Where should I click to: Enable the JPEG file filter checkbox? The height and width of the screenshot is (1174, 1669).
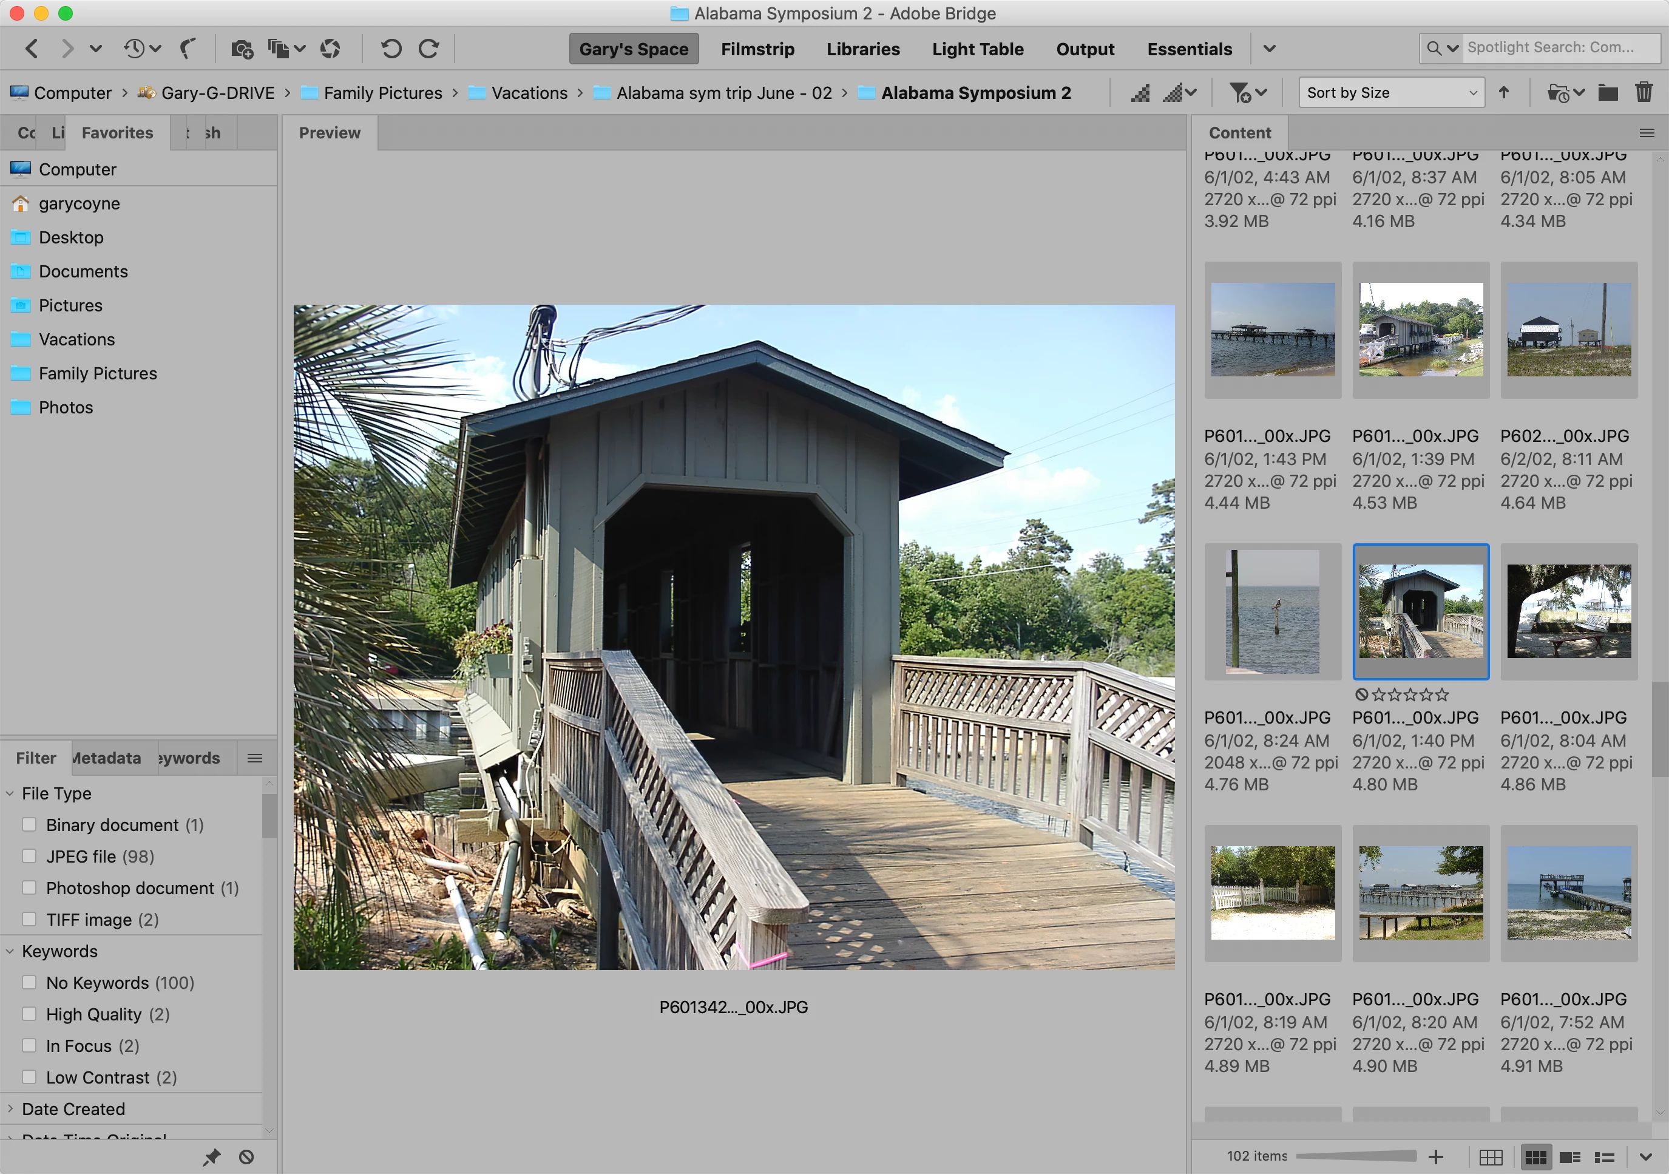coord(29,857)
